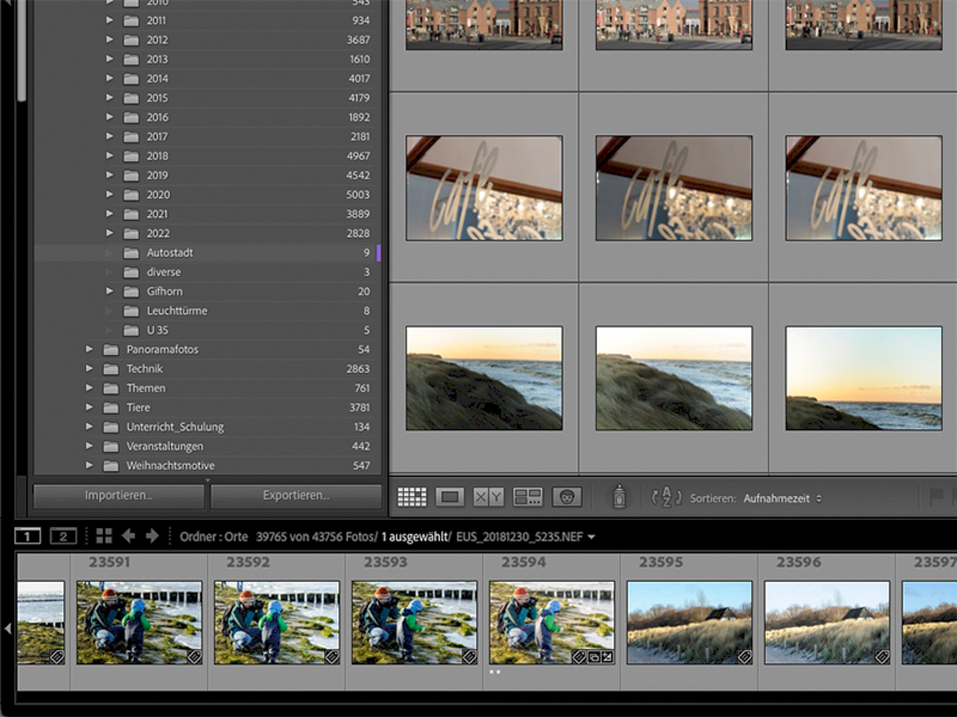Expand the 2018 folder
The width and height of the screenshot is (957, 717).
tap(110, 156)
